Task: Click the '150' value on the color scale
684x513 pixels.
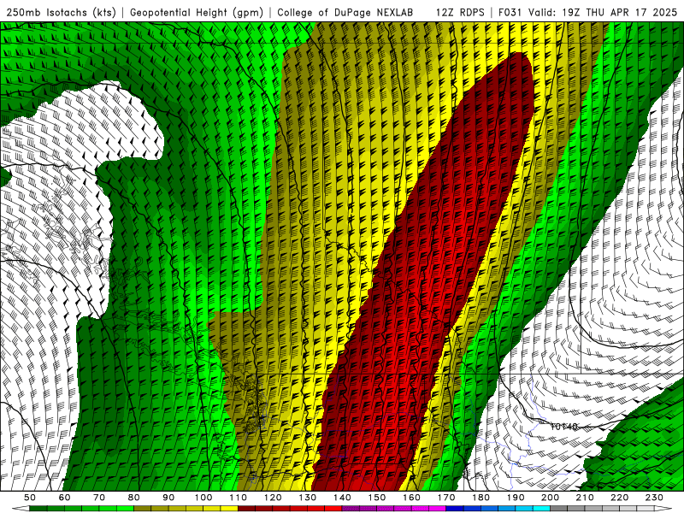Action: [x=377, y=498]
